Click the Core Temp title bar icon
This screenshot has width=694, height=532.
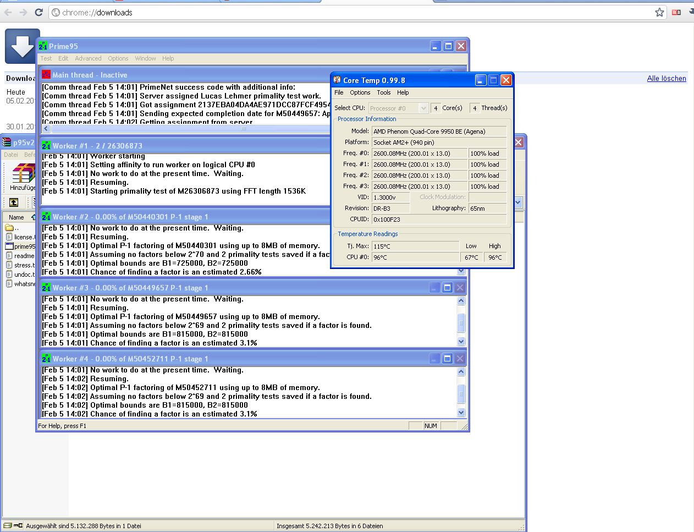[x=337, y=80]
